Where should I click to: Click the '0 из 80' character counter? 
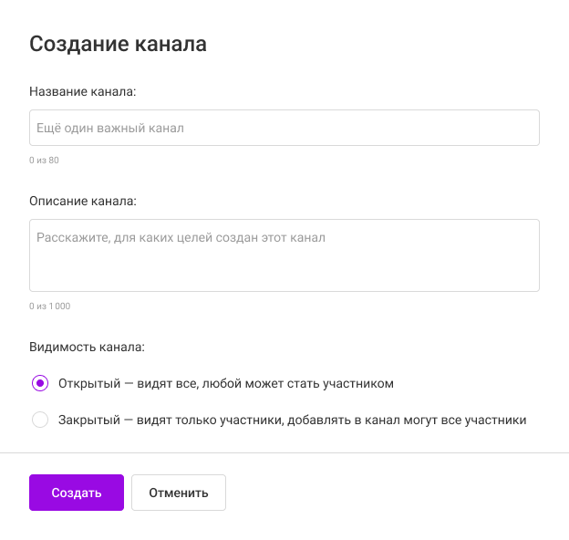pos(44,161)
